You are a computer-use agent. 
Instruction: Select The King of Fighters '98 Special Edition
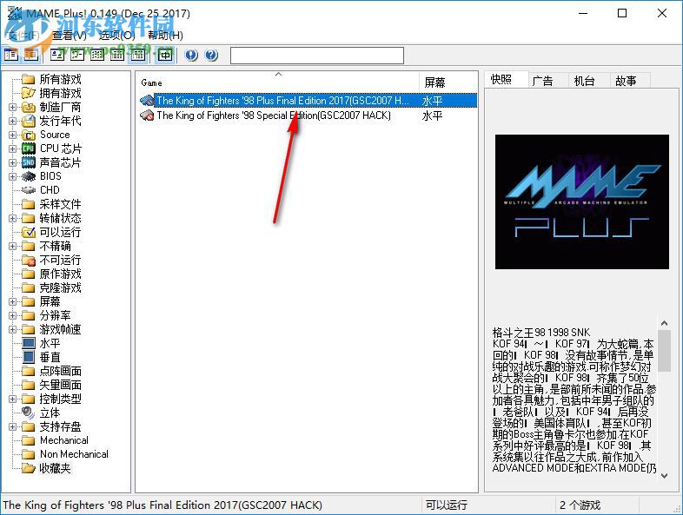[x=274, y=116]
